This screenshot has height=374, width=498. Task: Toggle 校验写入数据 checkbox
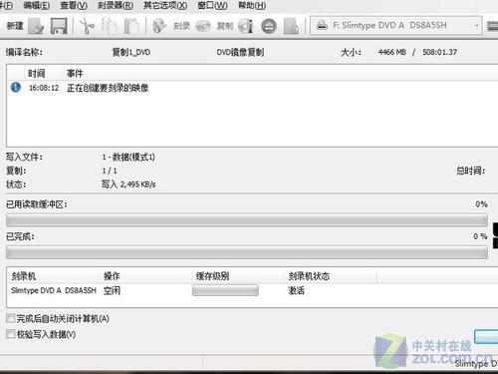pos(10,334)
